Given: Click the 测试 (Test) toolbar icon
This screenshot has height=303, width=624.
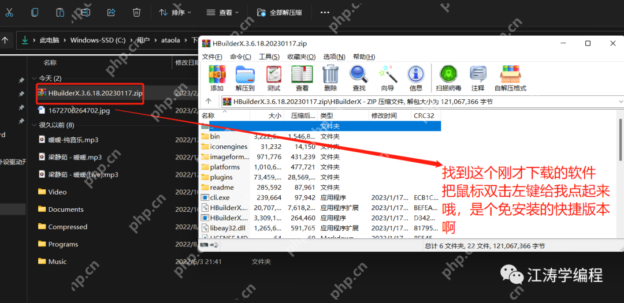Looking at the screenshot, I should 274,77.
